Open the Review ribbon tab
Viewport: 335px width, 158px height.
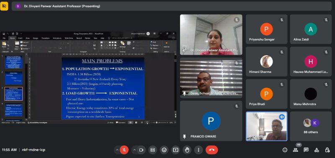[x=88, y=38]
